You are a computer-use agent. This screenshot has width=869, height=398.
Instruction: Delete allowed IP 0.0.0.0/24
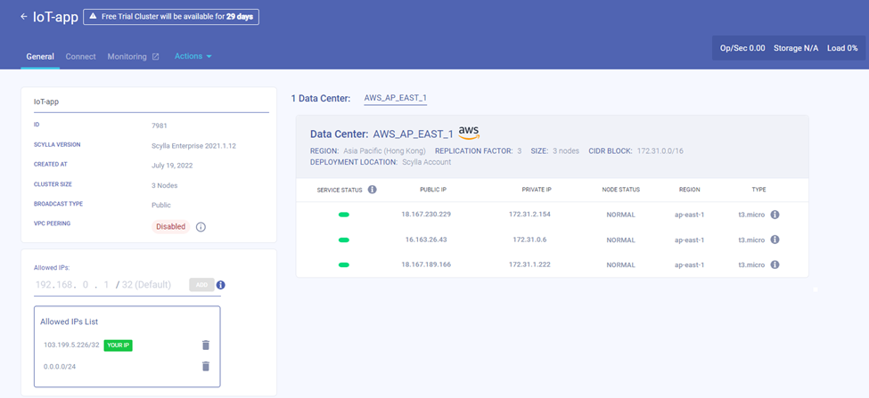coord(206,366)
